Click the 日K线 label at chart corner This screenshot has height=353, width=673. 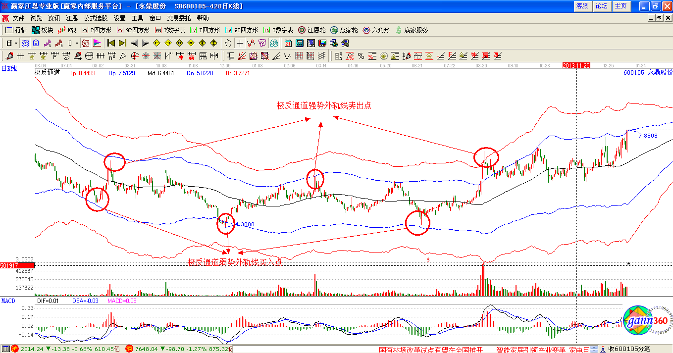[9, 69]
